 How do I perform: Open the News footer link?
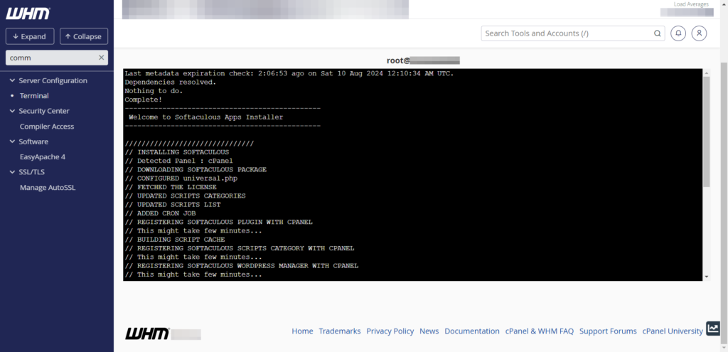pyautogui.click(x=429, y=331)
